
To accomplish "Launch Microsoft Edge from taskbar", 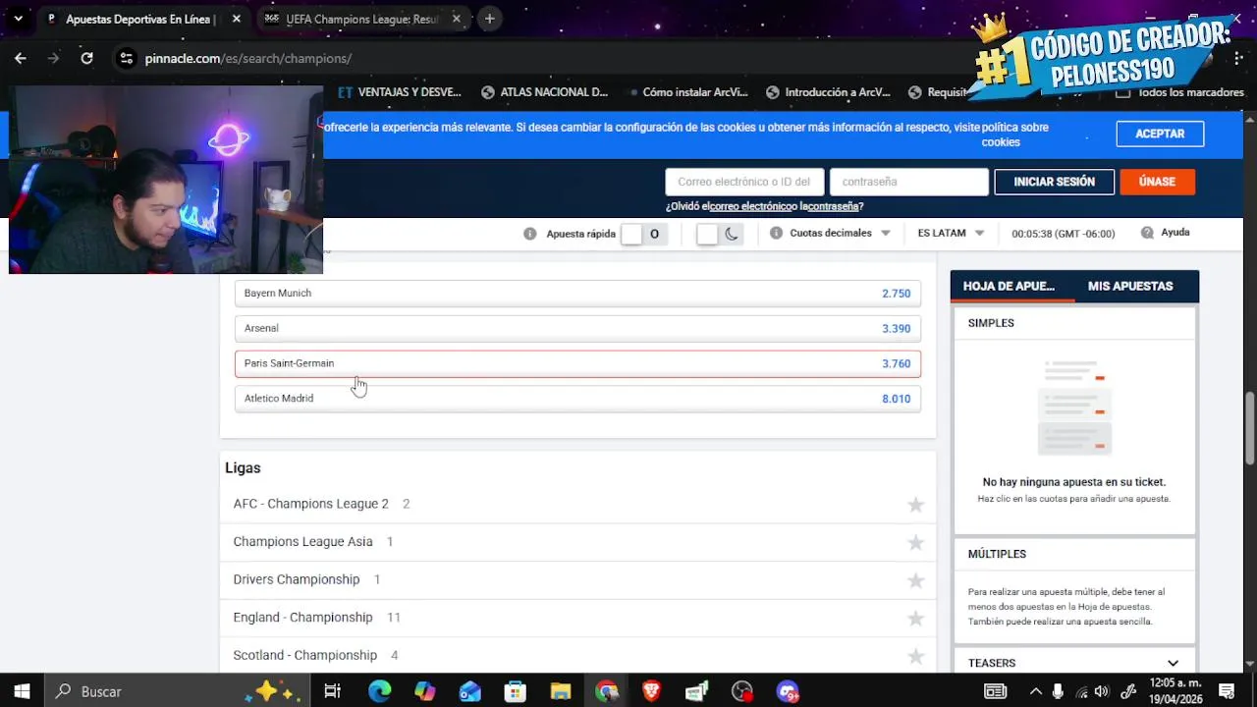I will click(379, 691).
